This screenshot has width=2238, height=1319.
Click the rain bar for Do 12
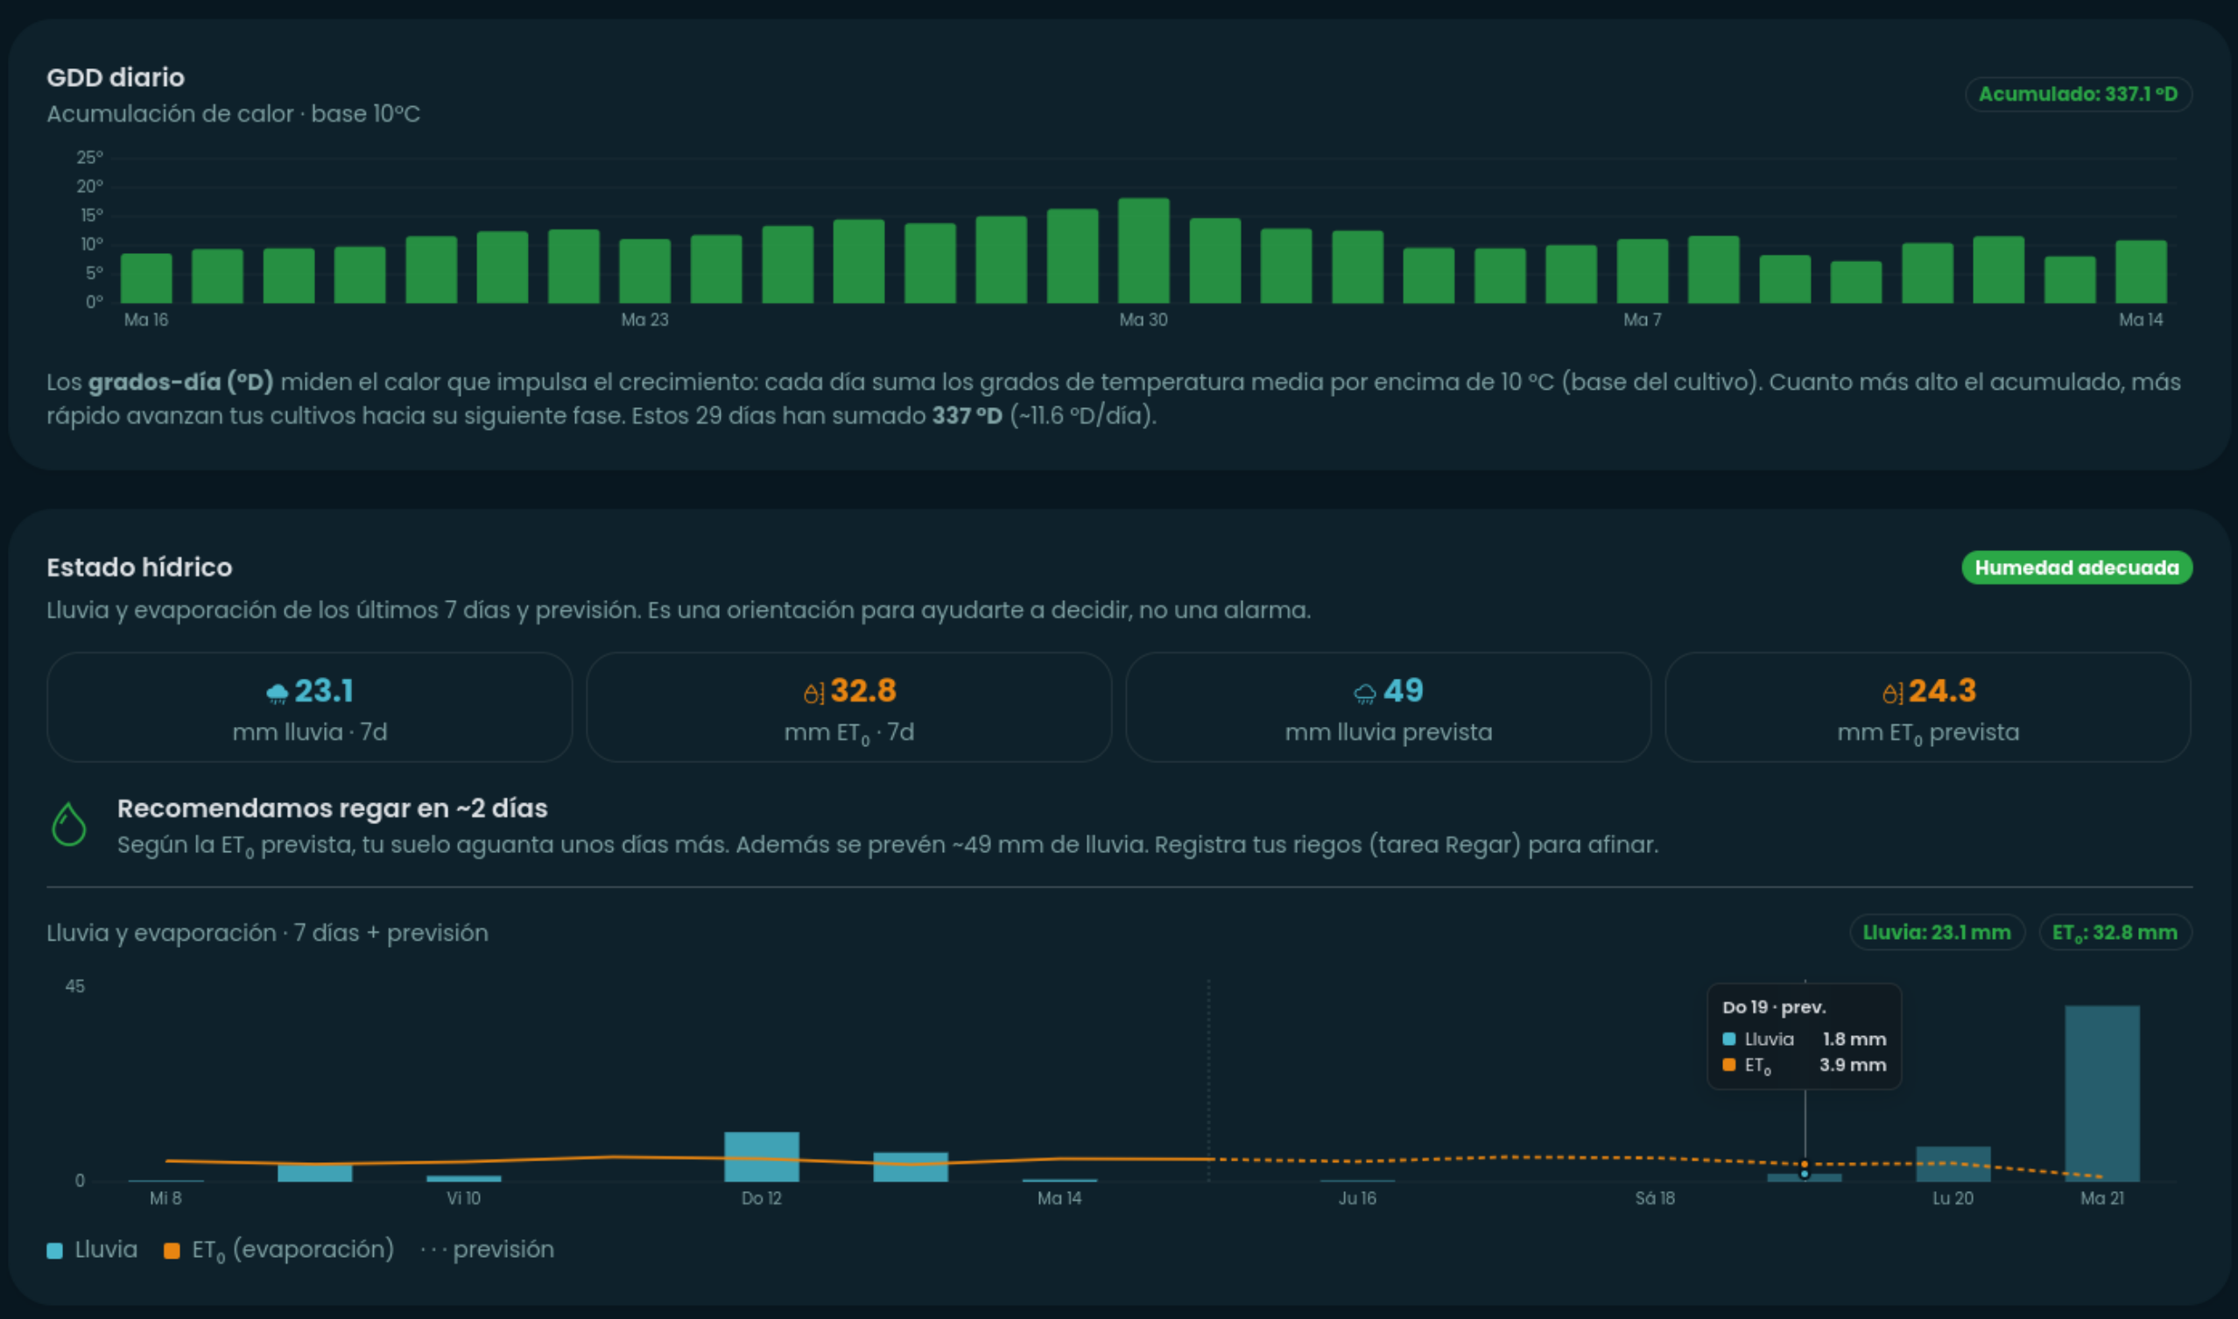[762, 1156]
